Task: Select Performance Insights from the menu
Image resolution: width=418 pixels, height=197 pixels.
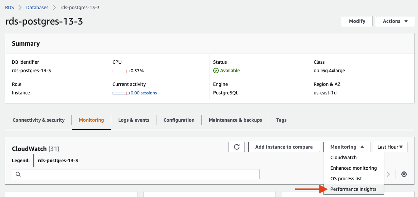Action: [353, 189]
